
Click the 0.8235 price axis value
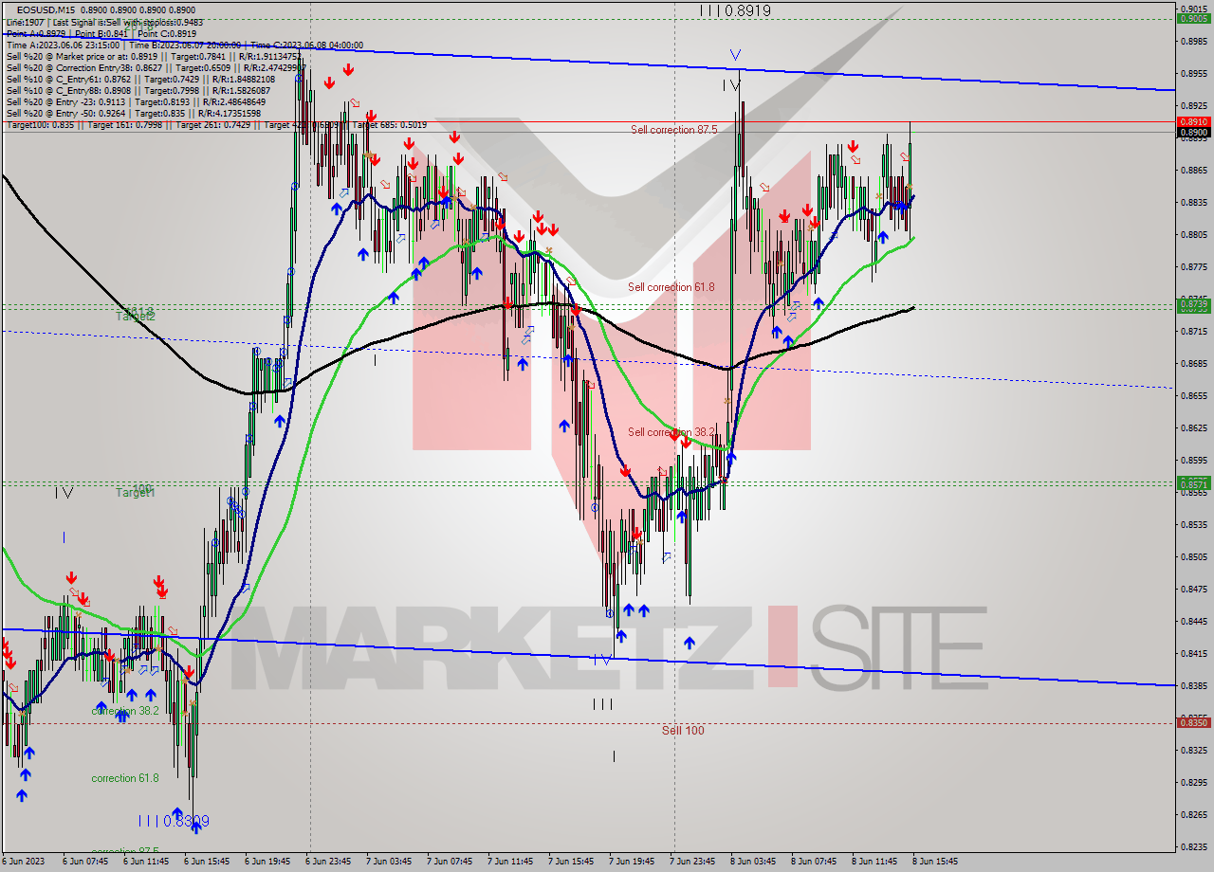click(x=1193, y=847)
